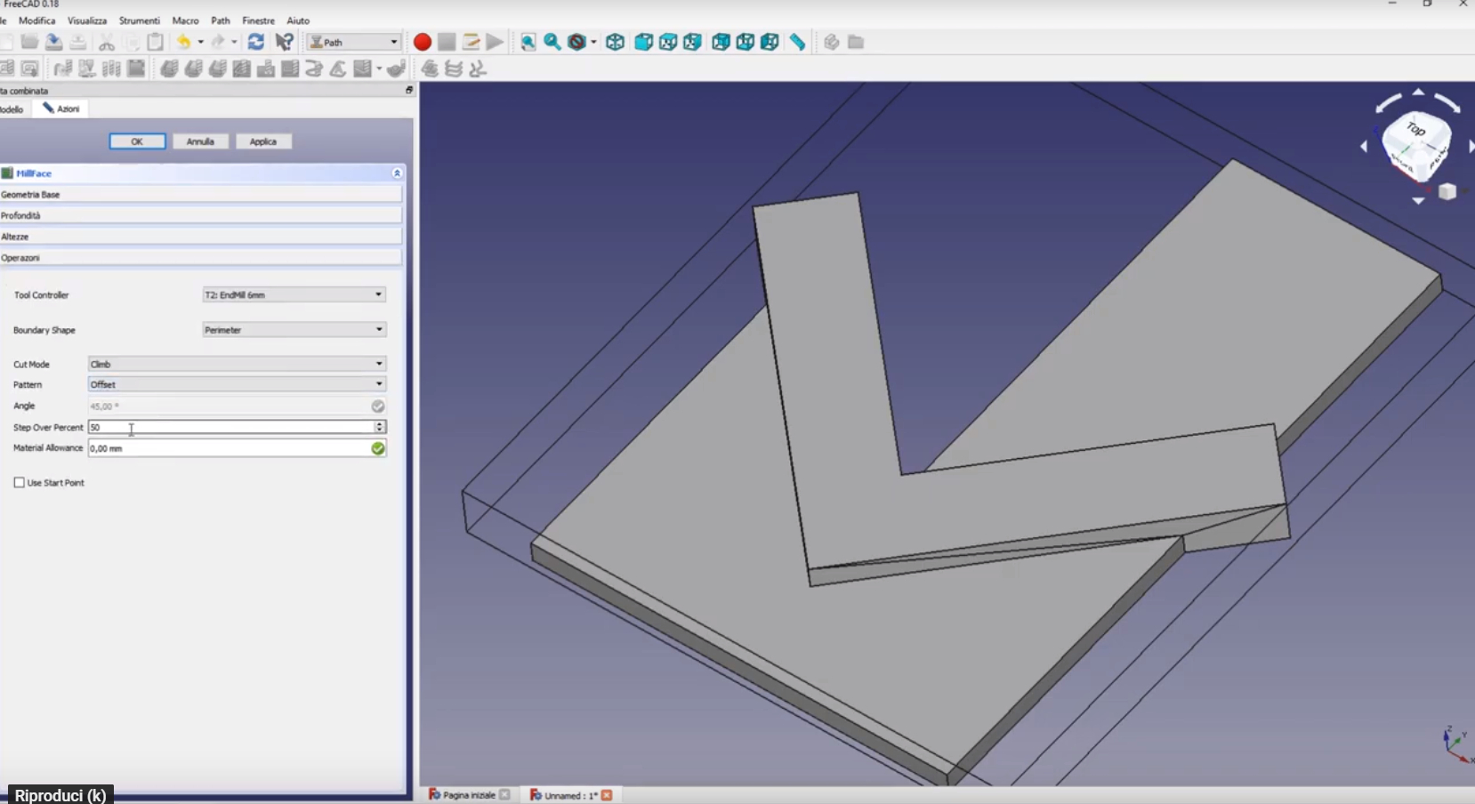The width and height of the screenshot is (1475, 804).
Task: Open the redo history dropdown arrow
Action: [x=234, y=42]
